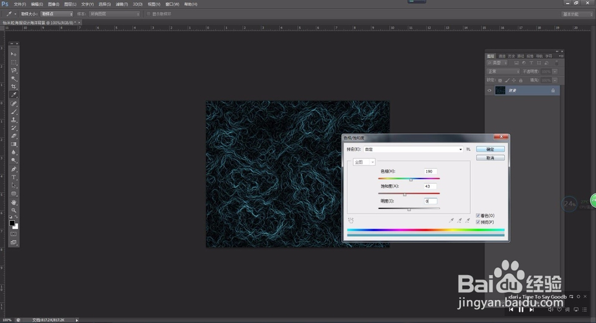Viewport: 596px width, 323px height.
Task: Select the Gradient tool
Action: tap(14, 144)
